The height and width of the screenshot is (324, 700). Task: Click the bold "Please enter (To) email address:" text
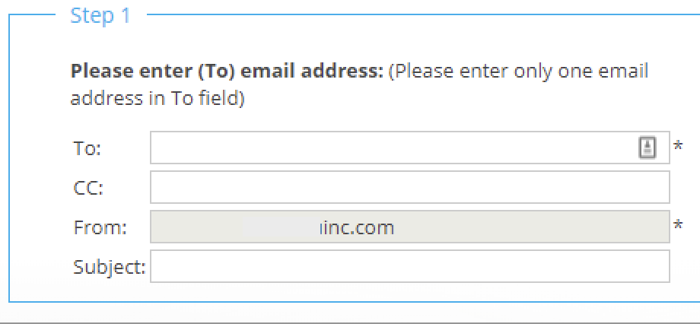(227, 72)
